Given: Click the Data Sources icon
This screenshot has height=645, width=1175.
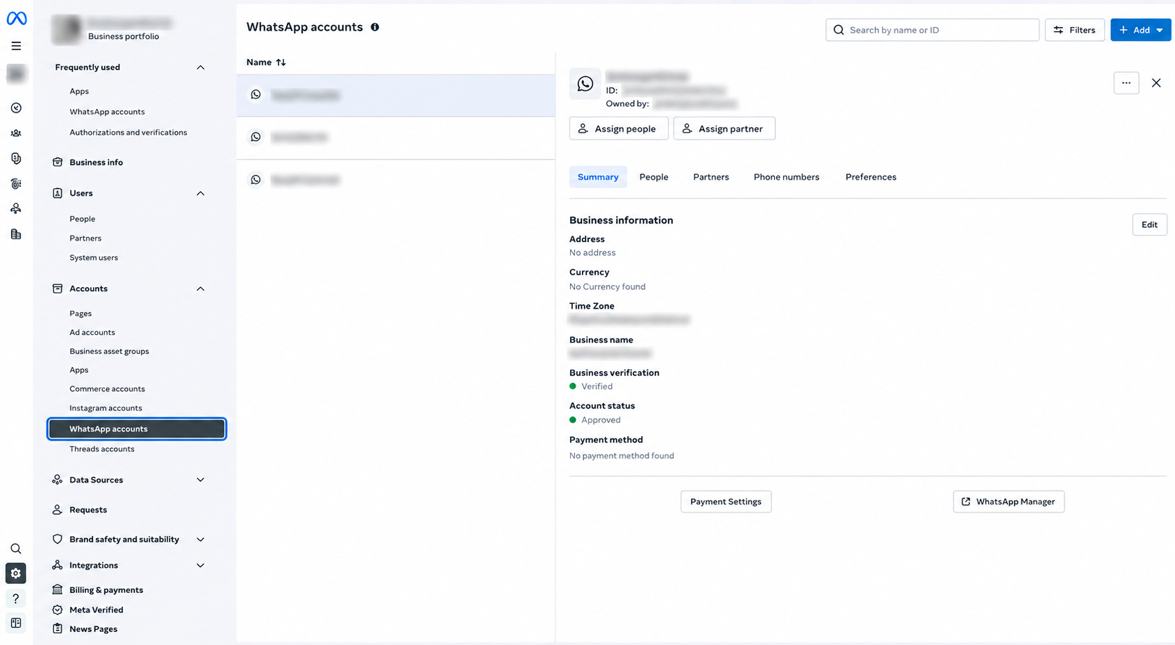Looking at the screenshot, I should pyautogui.click(x=58, y=480).
